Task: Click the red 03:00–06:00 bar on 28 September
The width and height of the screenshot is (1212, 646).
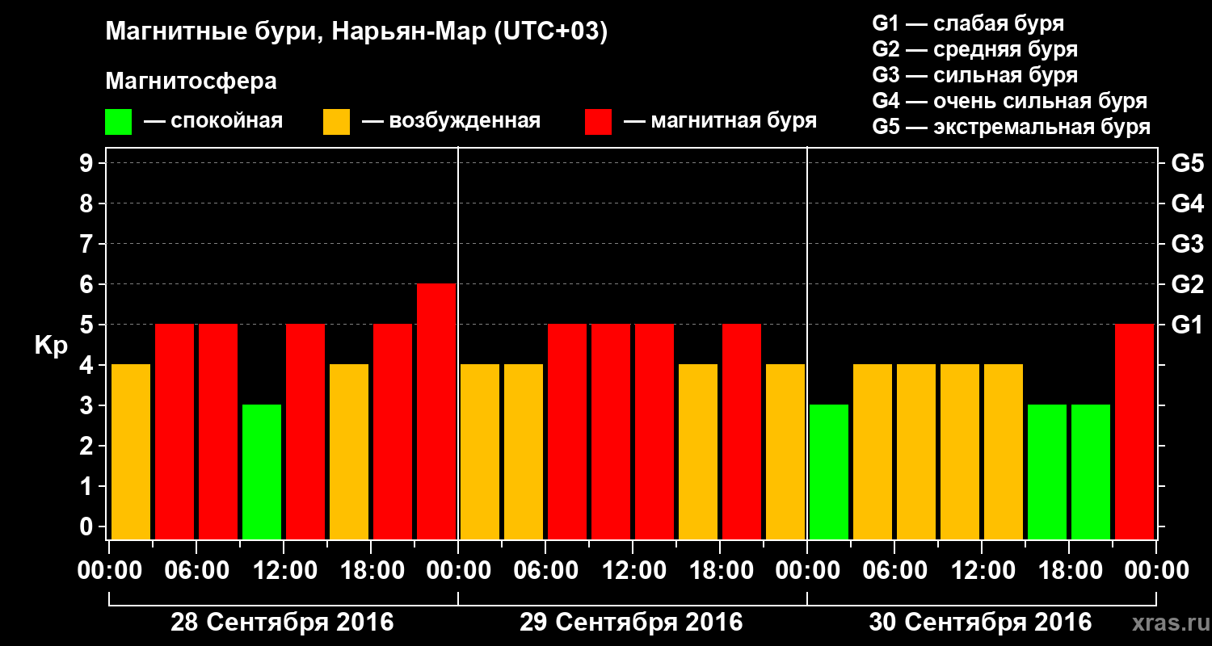Action: point(175,431)
